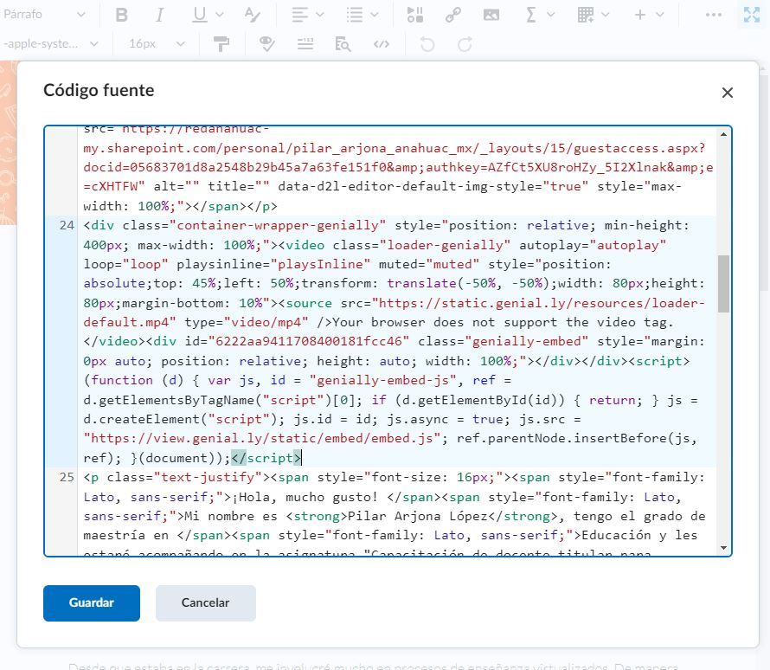Open the insert media (Insert Stuff) icon
770x670 pixels.
(415, 15)
